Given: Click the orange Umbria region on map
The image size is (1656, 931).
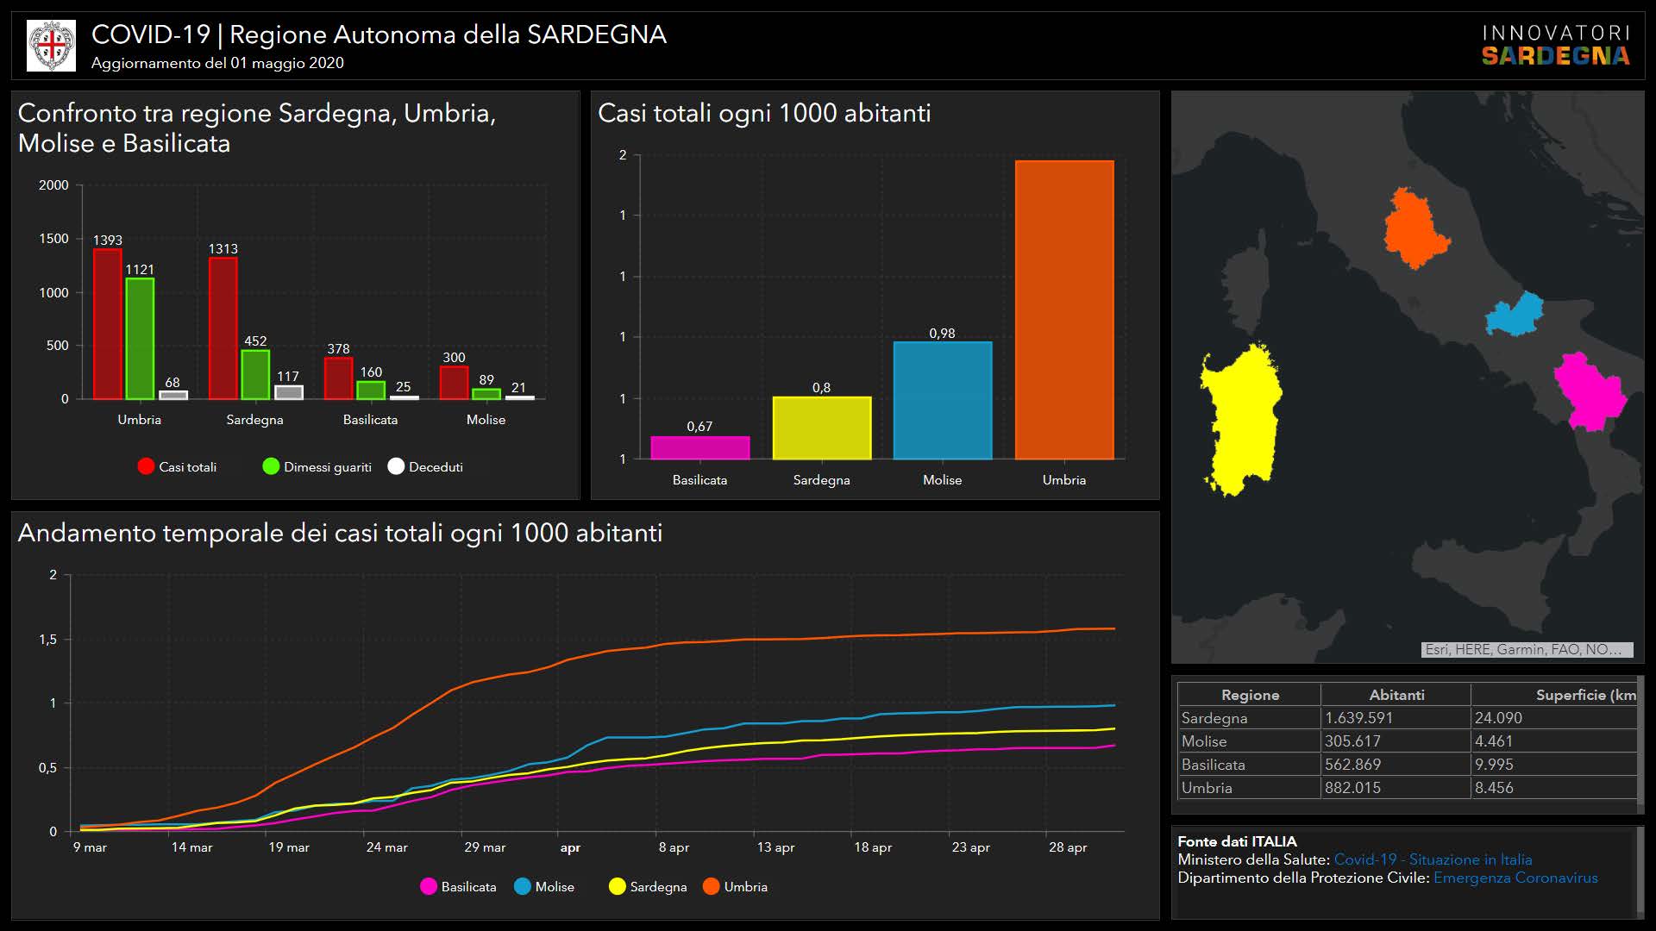Looking at the screenshot, I should [1412, 228].
